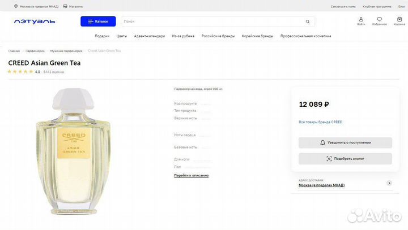This screenshot has height=230, width=408.
Task: Click the Базовые ноты label
Action: (x=185, y=147)
